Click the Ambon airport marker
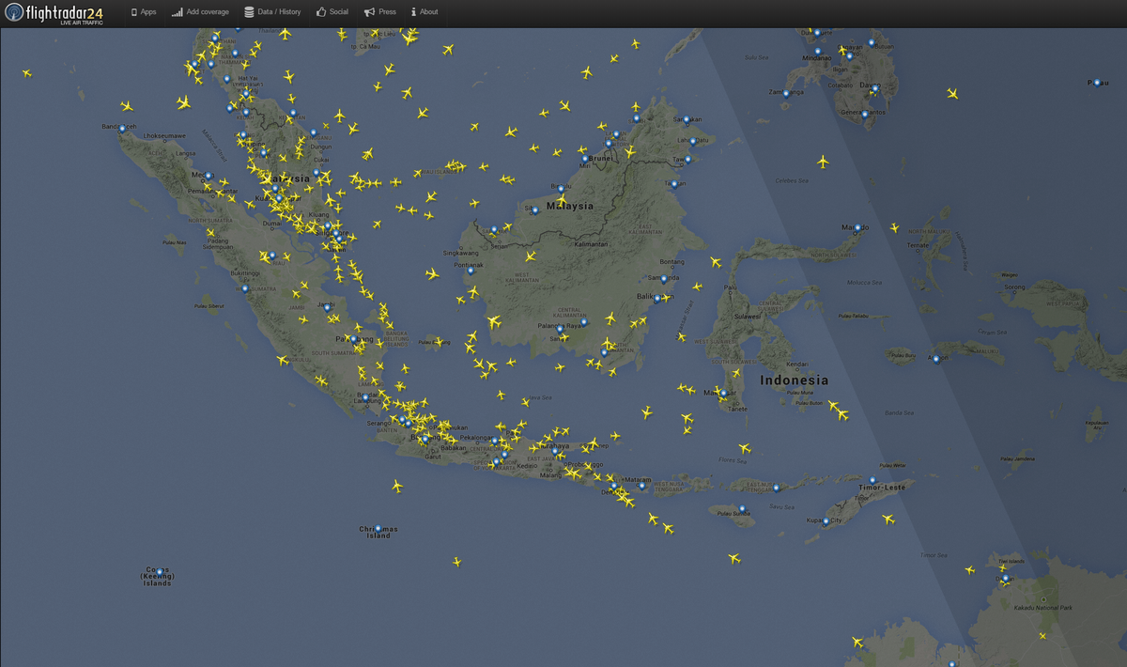Viewport: 1127px width, 667px height. click(x=935, y=359)
